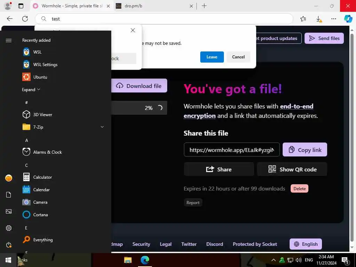Open the network tray icon
Image resolution: width=356 pixels, height=267 pixels.
290,260
